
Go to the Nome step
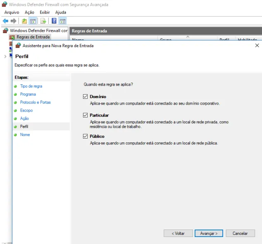click(x=25, y=135)
